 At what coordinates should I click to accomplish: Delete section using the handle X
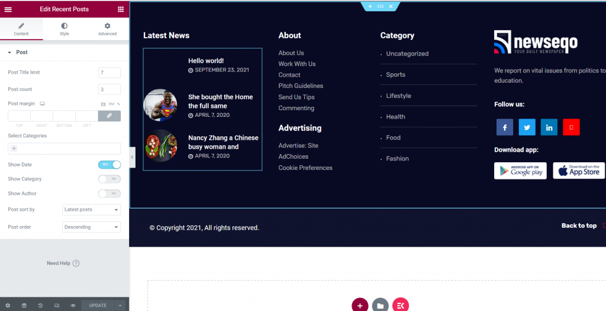click(391, 6)
